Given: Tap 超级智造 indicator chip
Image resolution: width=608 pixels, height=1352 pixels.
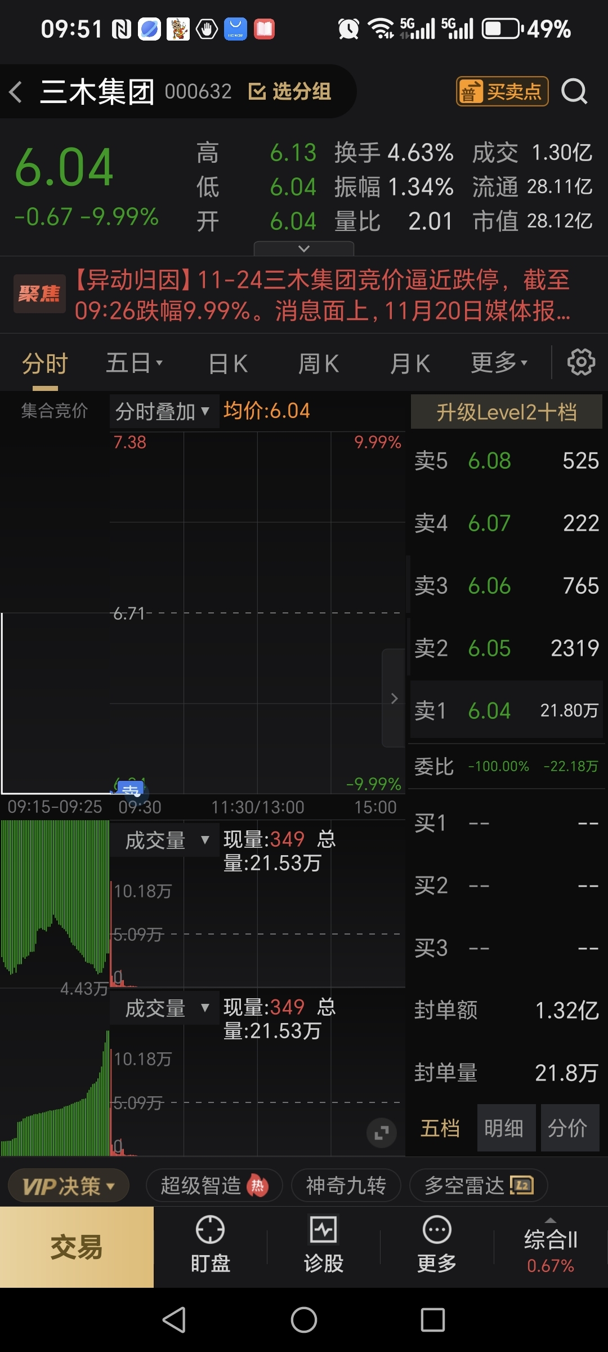Looking at the screenshot, I should tap(215, 1186).
